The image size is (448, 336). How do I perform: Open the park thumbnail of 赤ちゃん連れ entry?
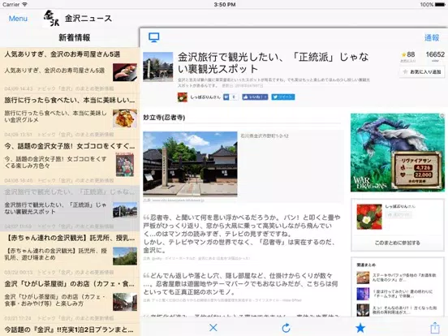pos(125,256)
